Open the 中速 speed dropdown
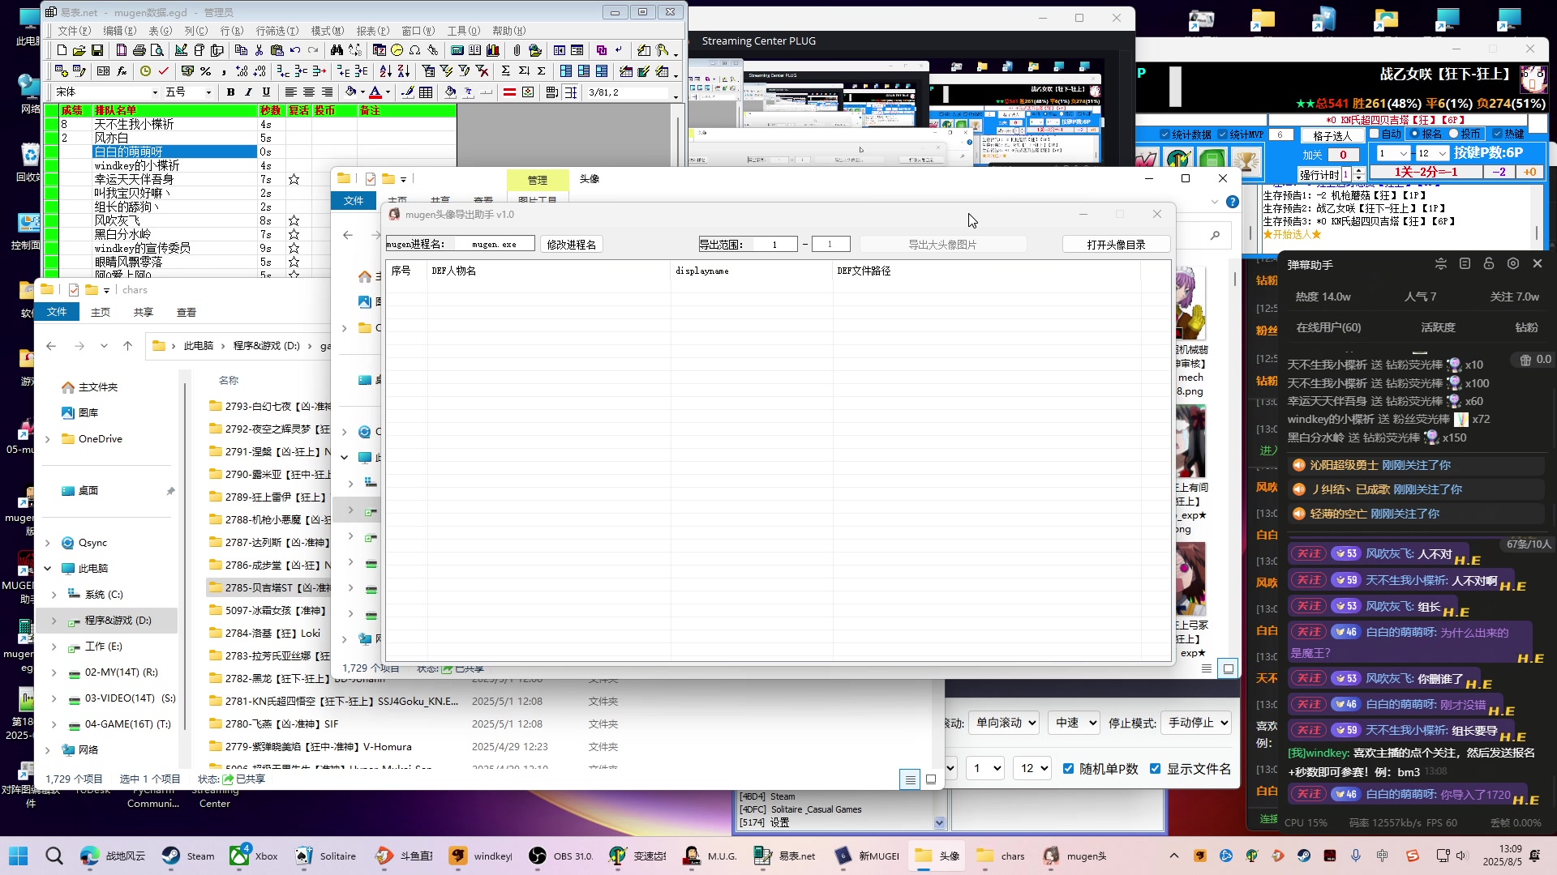This screenshot has width=1557, height=875. pyautogui.click(x=1075, y=723)
